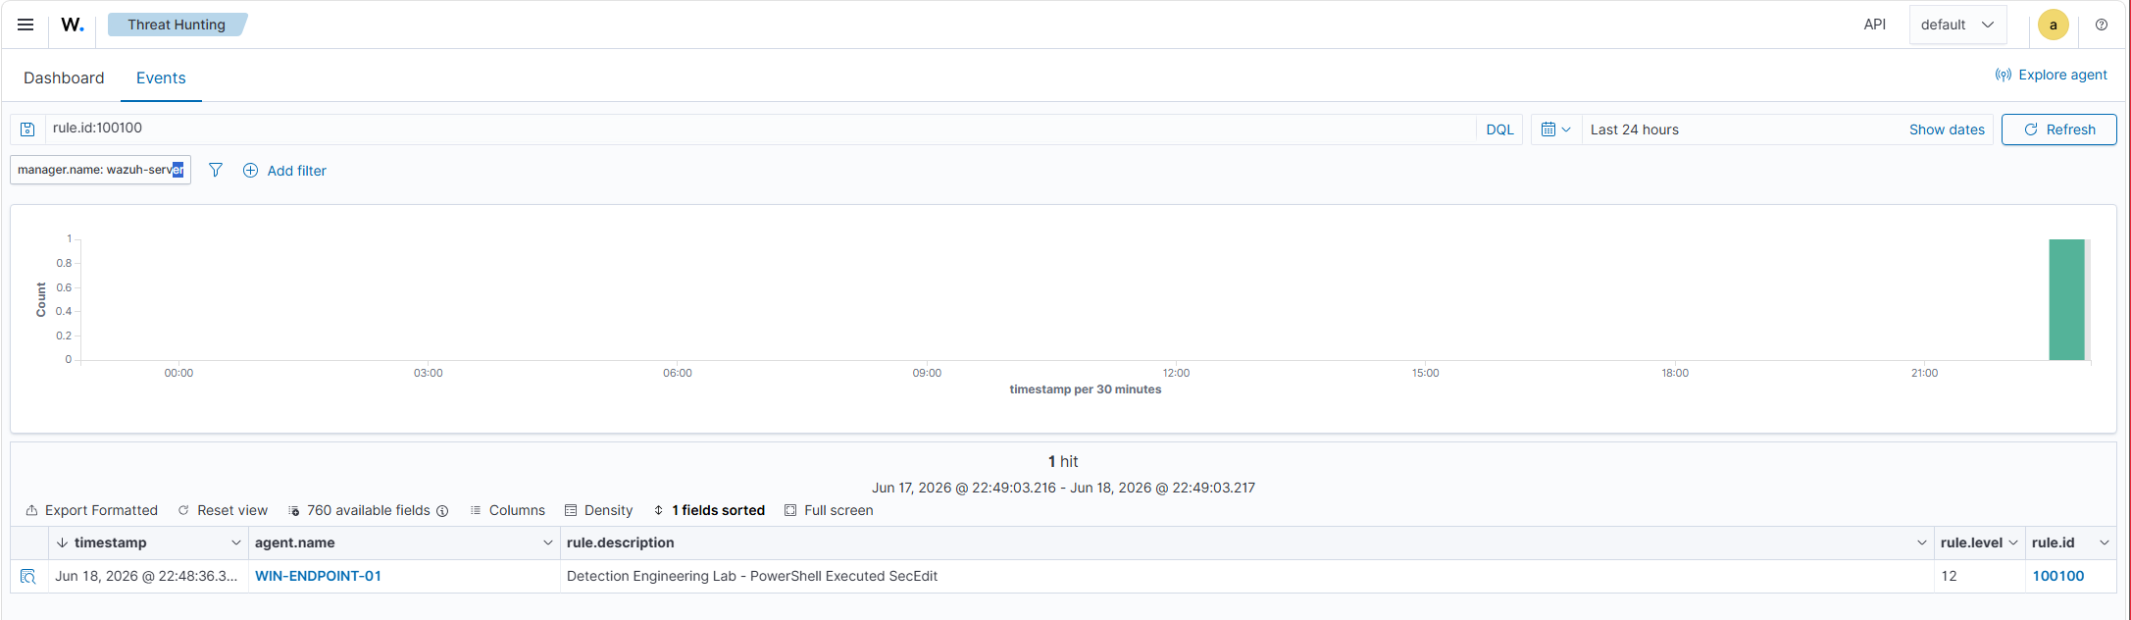
Task: Open the 760 available fields list
Action: (x=359, y=510)
